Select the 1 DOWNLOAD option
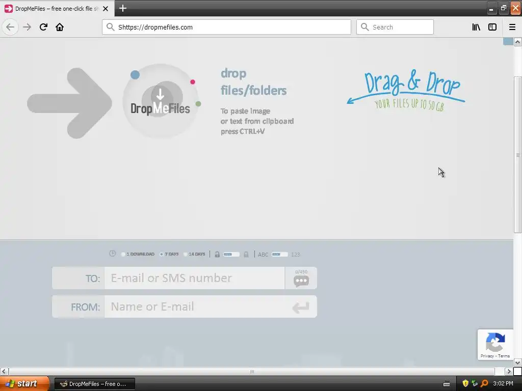The width and height of the screenshot is (522, 391). (138, 254)
